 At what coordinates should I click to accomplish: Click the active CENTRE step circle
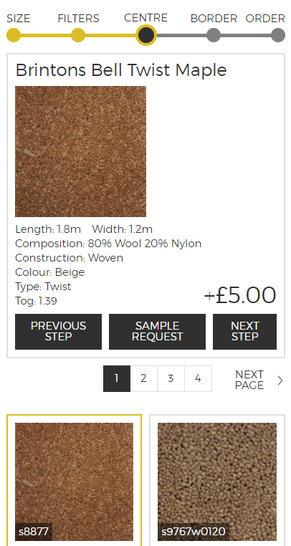point(146,35)
